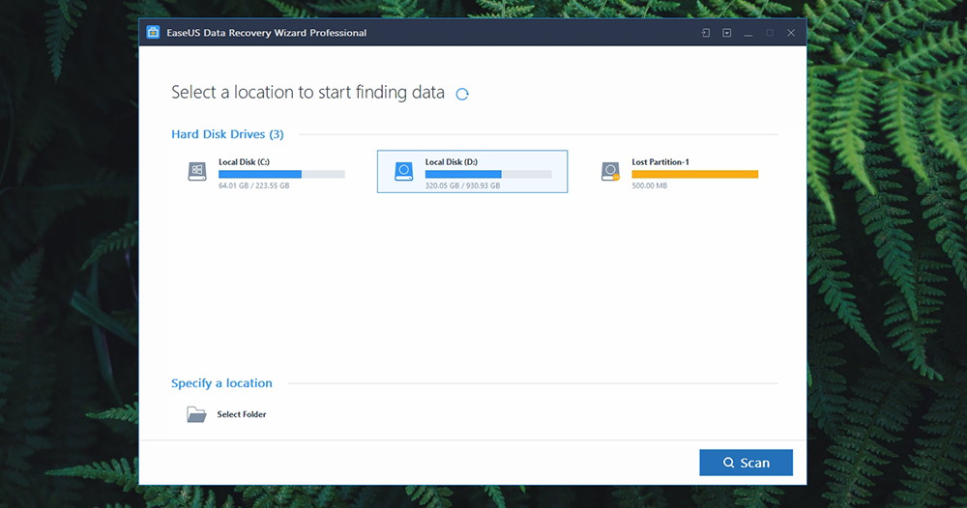The height and width of the screenshot is (508, 967).
Task: Click the Select Folder folder icon
Action: point(196,414)
